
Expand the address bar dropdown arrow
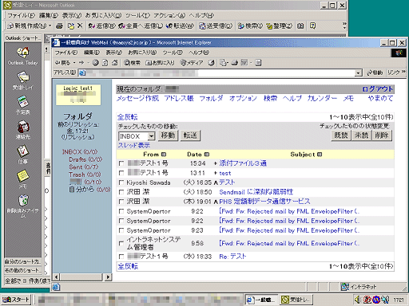(359, 73)
